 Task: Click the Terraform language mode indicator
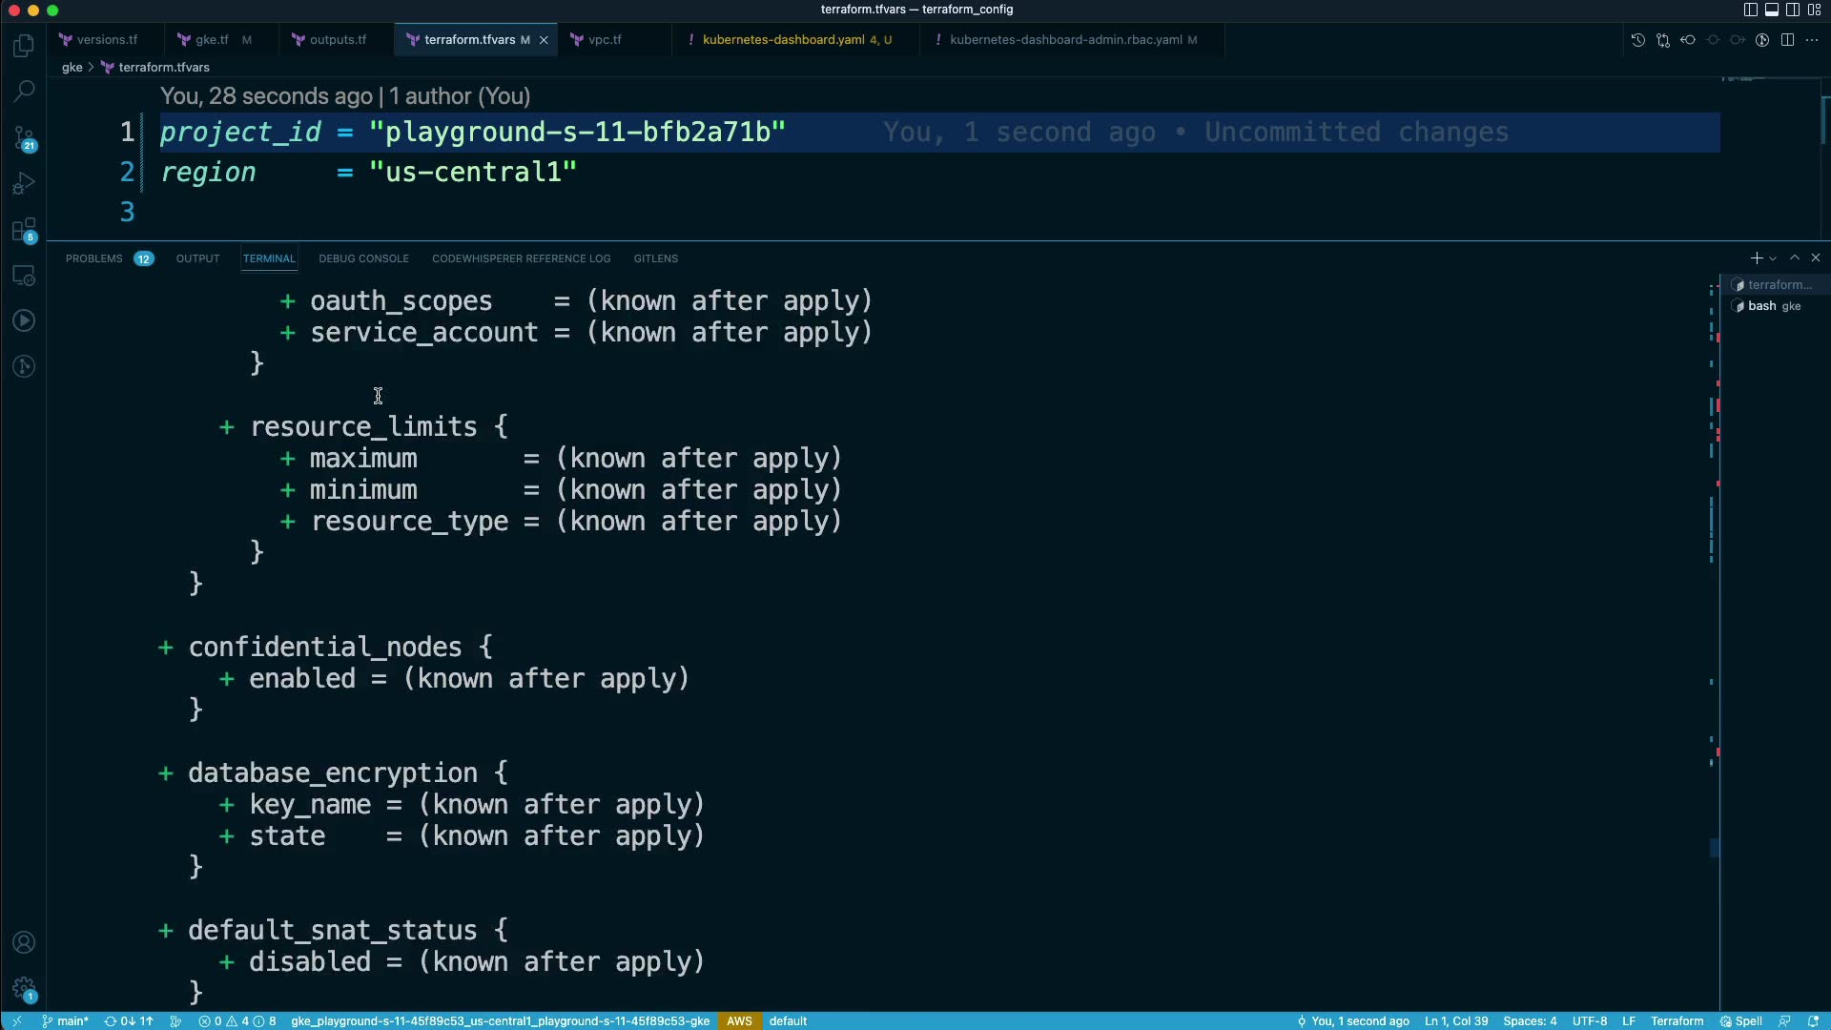pyautogui.click(x=1677, y=1020)
